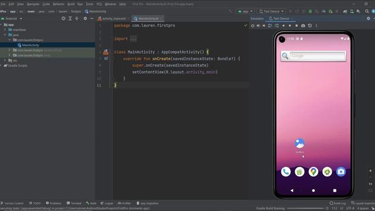
Task: Click the green Debug app bug icon
Action: (x=310, y=11)
